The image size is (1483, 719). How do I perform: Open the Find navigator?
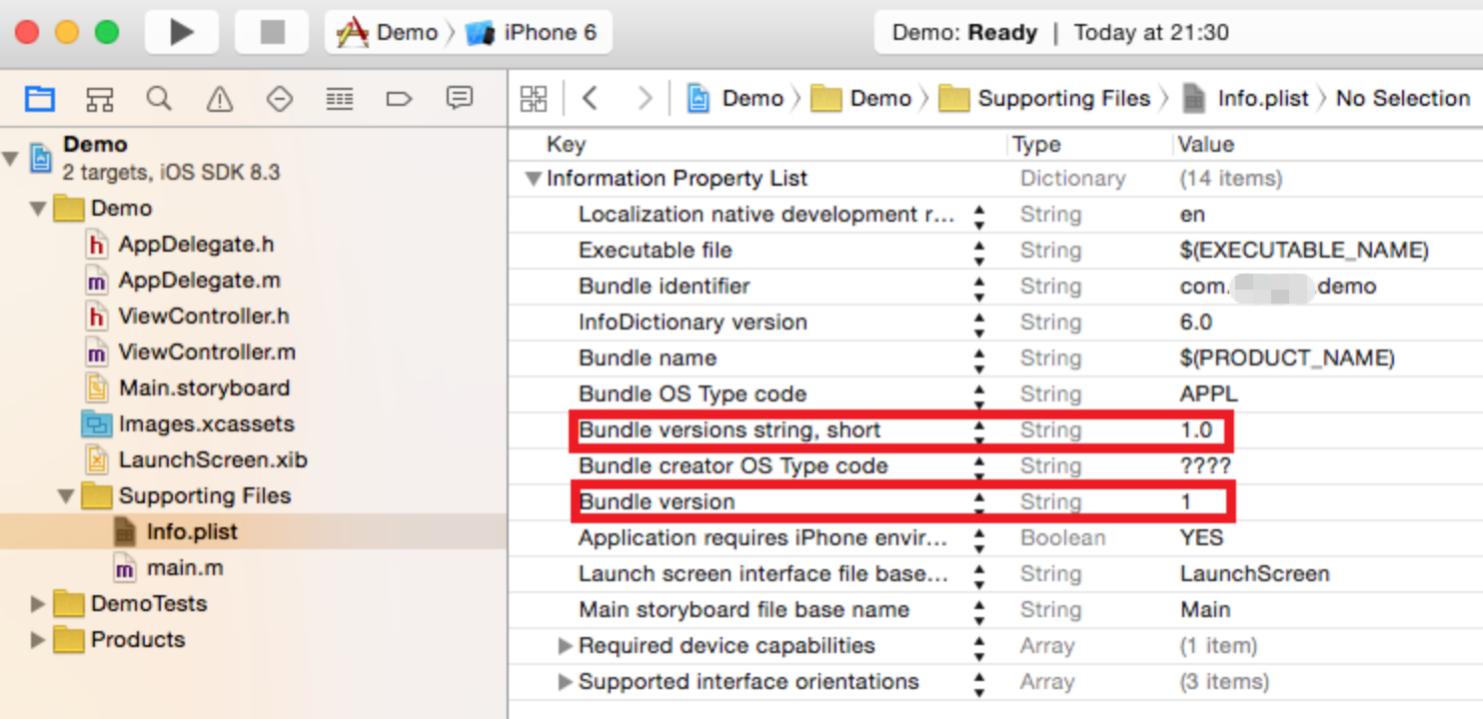pyautogui.click(x=159, y=98)
